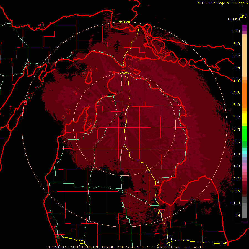Click the yellow band of the color bar
The height and width of the screenshot is (249, 249).
click(244, 118)
